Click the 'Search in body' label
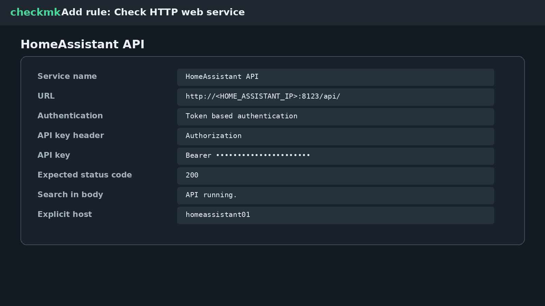 click(x=70, y=195)
